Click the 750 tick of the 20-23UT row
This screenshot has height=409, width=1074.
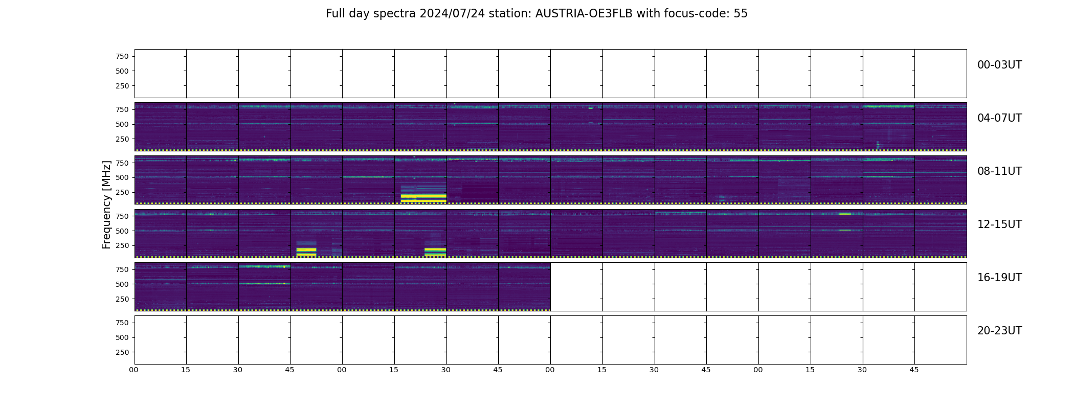tap(122, 323)
